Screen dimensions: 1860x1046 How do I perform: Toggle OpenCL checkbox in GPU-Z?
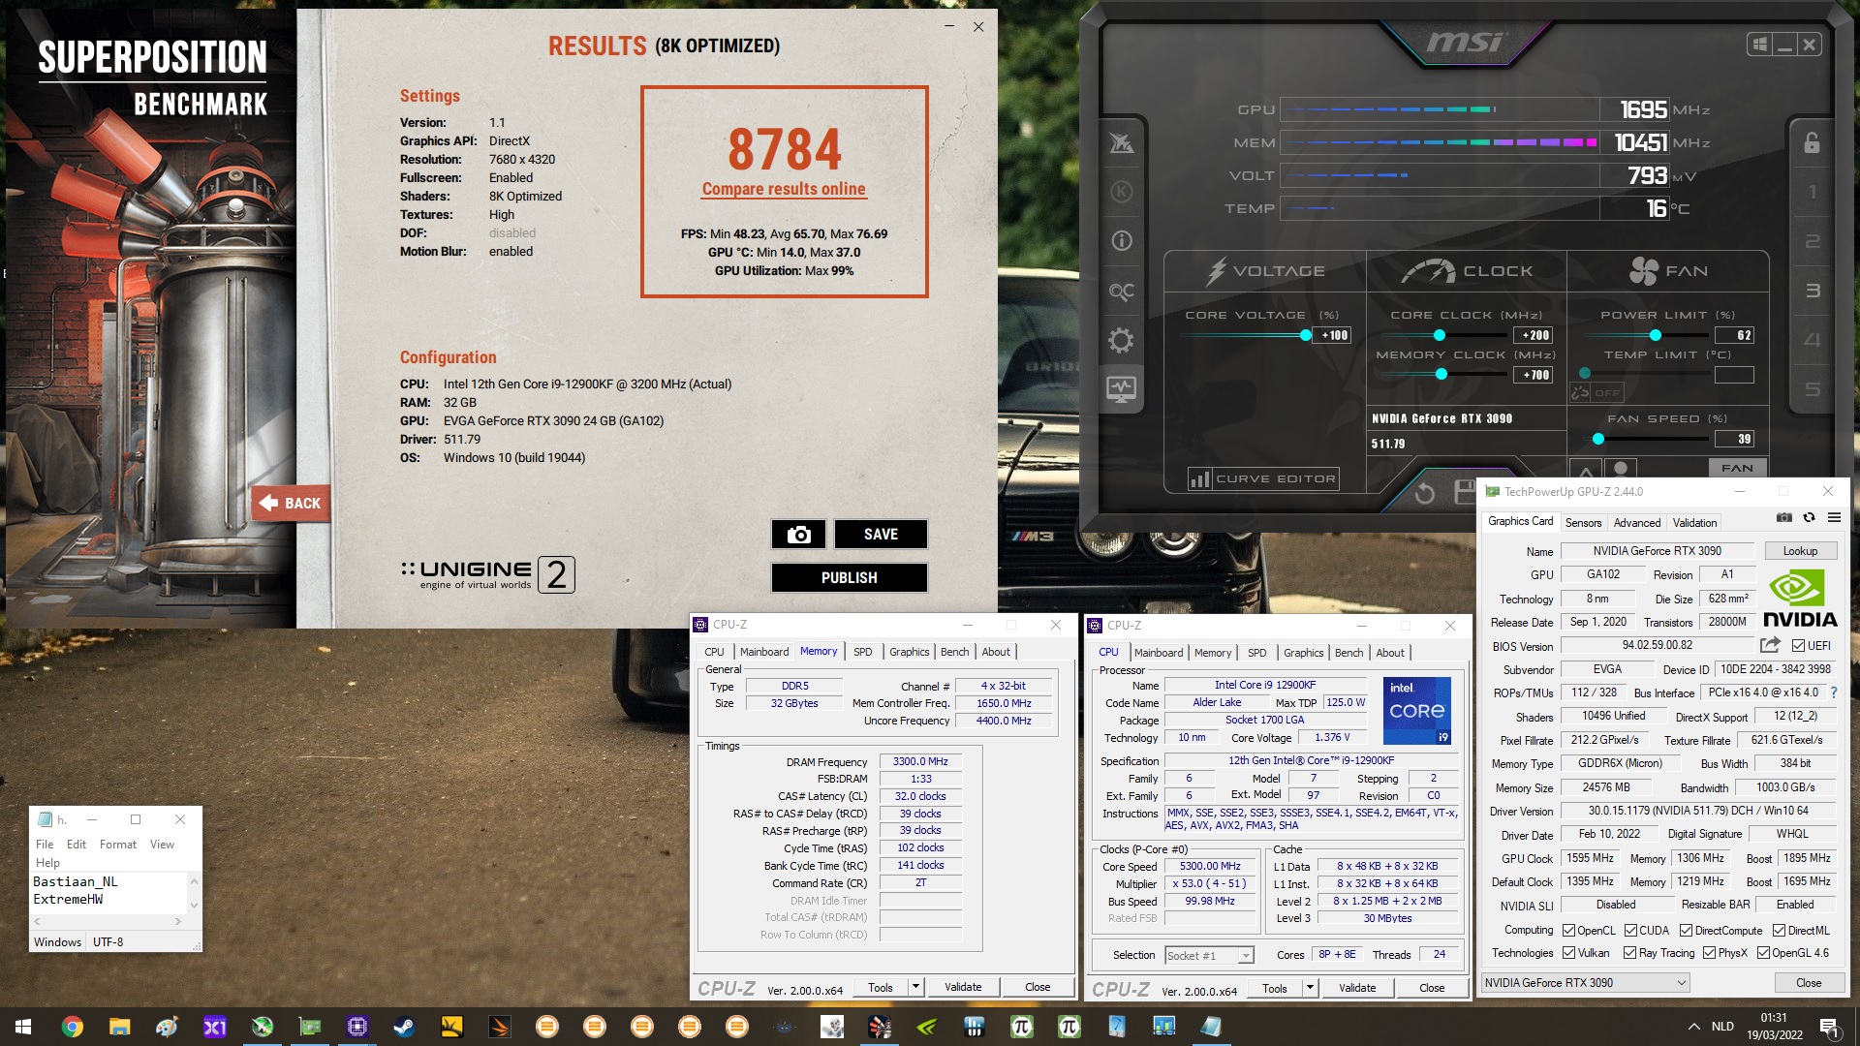click(1568, 931)
